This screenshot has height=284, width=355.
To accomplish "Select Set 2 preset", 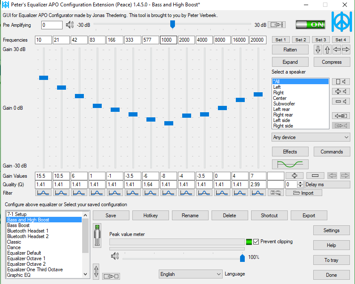I will pyautogui.click(x=301, y=40).
